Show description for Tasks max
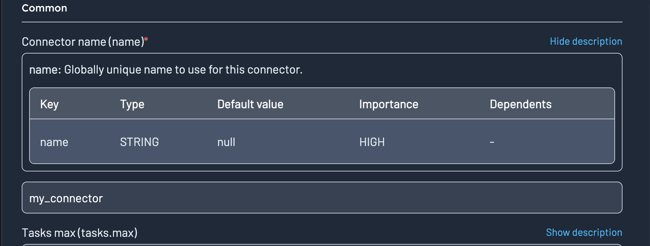650x246 pixels. 584,232
